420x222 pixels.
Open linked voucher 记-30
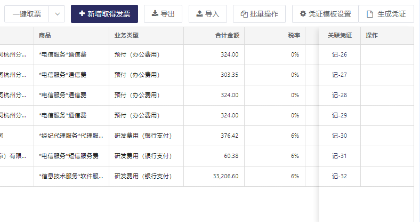(x=340, y=136)
